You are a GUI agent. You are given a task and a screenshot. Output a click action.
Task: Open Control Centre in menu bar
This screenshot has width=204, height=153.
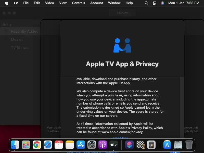pos(155,3)
